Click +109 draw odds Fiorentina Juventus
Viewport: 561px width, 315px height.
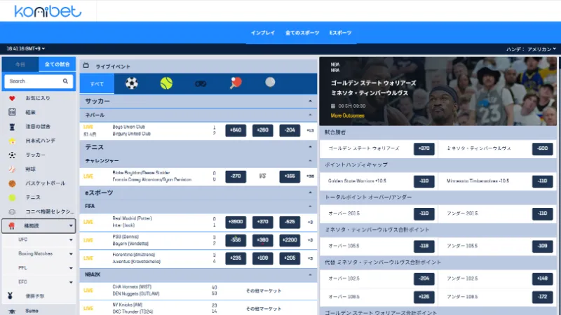click(262, 258)
